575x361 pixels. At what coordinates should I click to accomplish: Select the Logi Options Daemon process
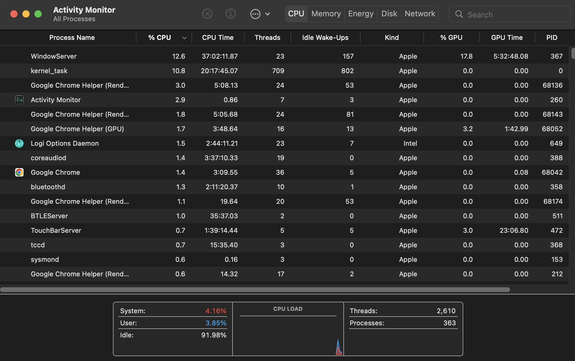(284, 143)
